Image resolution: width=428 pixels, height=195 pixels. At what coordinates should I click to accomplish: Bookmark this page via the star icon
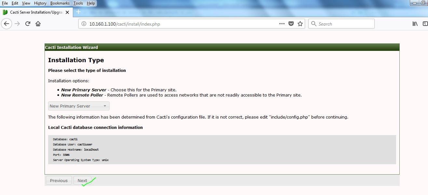pos(300,23)
